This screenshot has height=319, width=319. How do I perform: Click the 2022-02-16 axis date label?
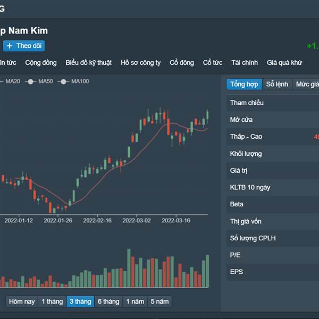(97, 221)
